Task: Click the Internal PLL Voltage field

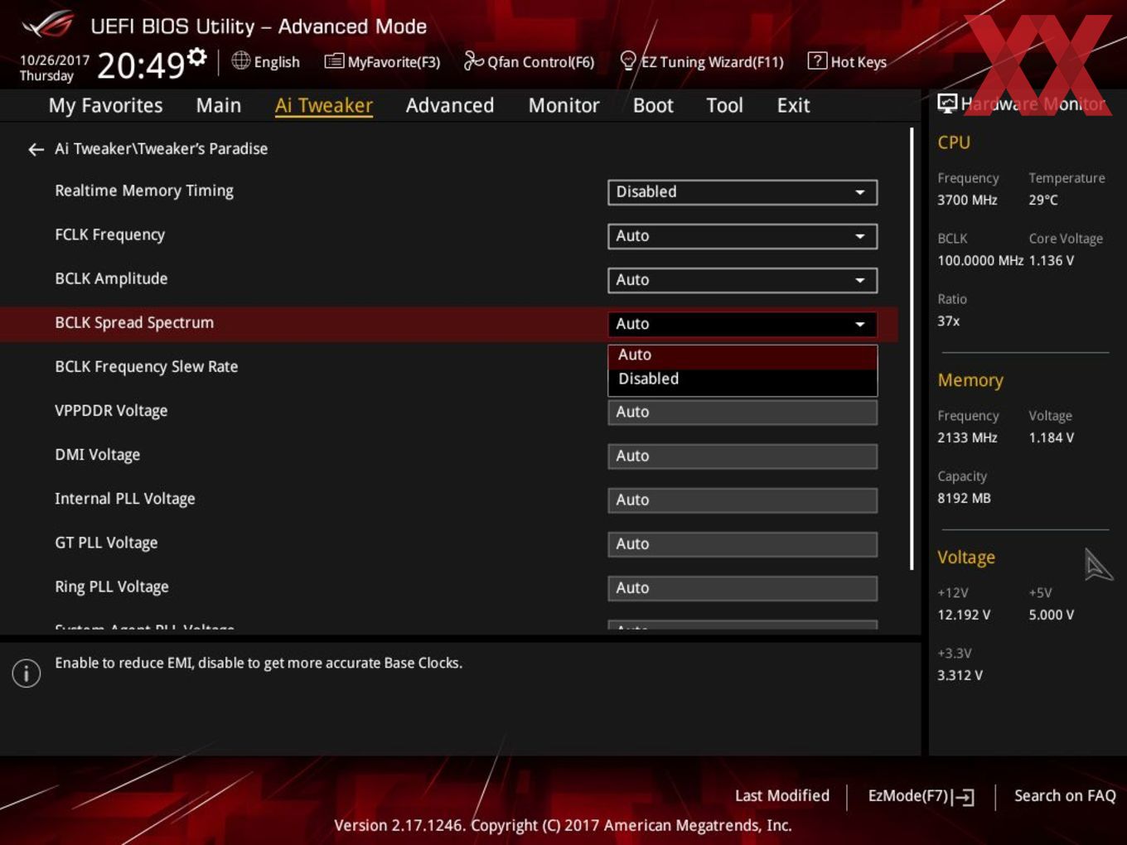Action: pyautogui.click(x=742, y=500)
